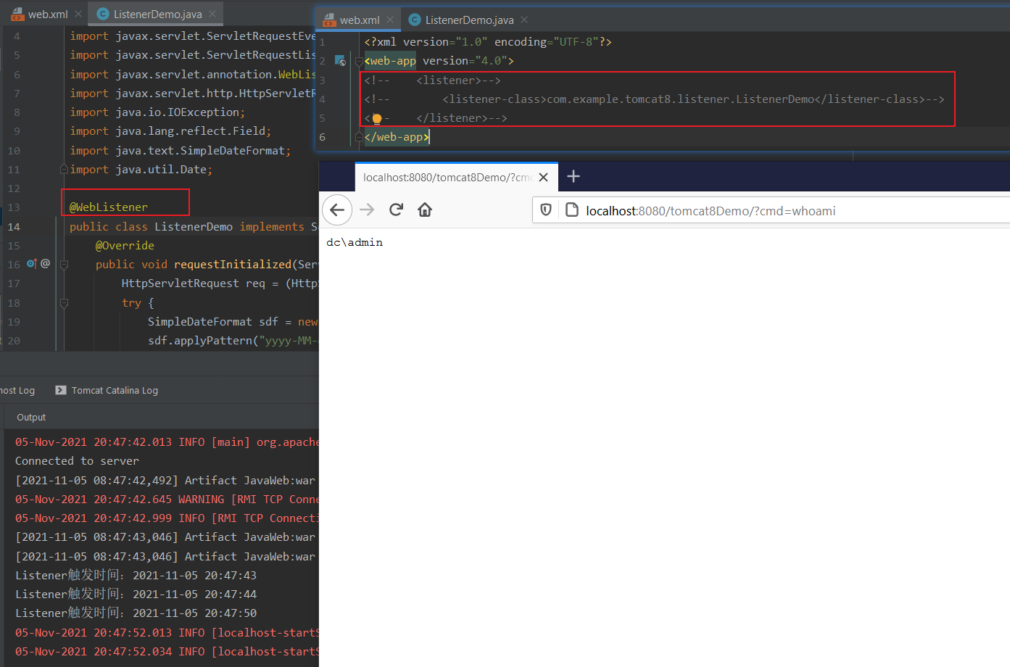Close web.xml tab in right editor
The width and height of the screenshot is (1010, 667).
click(390, 20)
